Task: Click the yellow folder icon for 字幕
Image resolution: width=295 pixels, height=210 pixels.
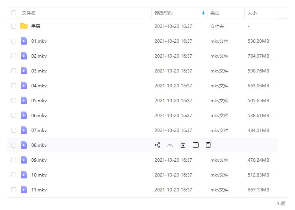Action: [x=24, y=26]
